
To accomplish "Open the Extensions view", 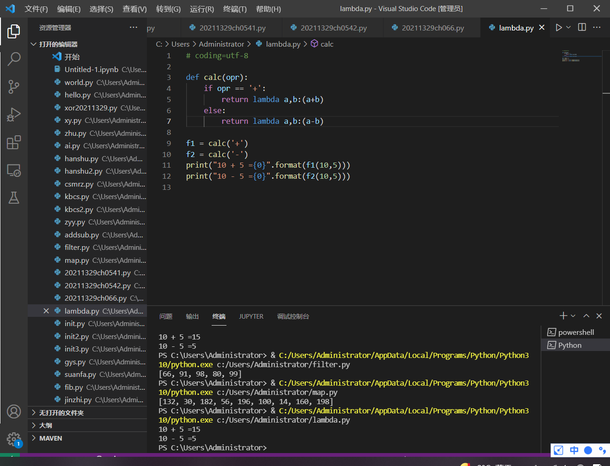I will tap(14, 142).
